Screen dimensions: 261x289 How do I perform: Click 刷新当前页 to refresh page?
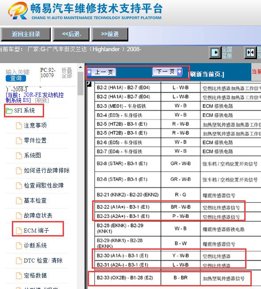(x=206, y=74)
